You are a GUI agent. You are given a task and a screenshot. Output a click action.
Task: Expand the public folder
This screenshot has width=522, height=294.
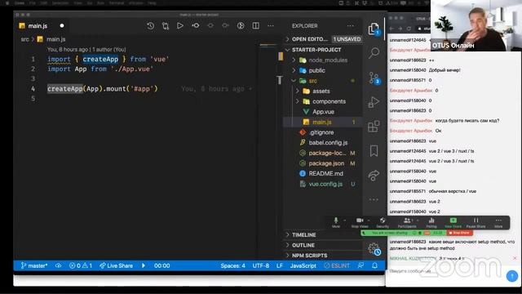coord(323,70)
